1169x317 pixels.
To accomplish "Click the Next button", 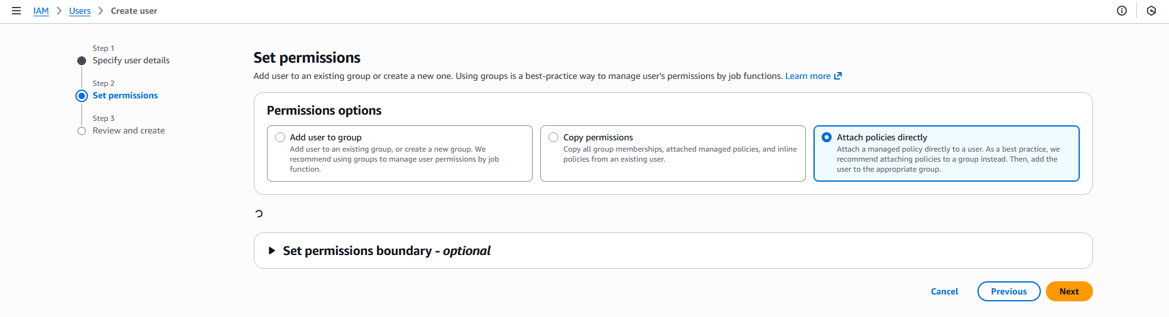I will (x=1068, y=291).
